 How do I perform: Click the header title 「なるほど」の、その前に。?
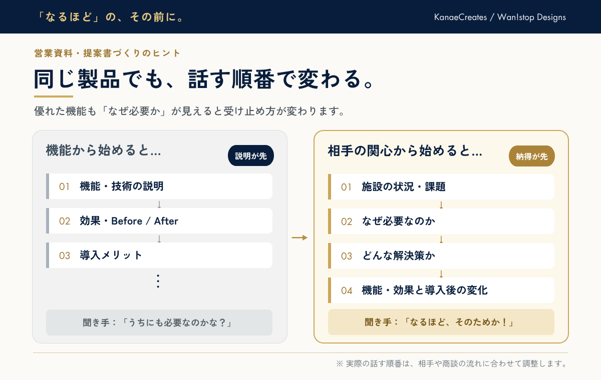tap(111, 17)
